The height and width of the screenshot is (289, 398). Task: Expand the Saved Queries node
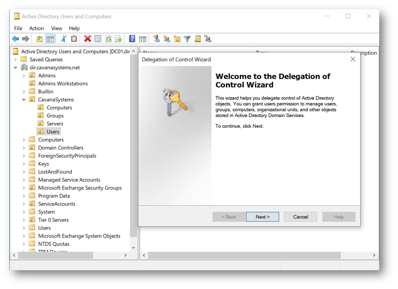16,60
